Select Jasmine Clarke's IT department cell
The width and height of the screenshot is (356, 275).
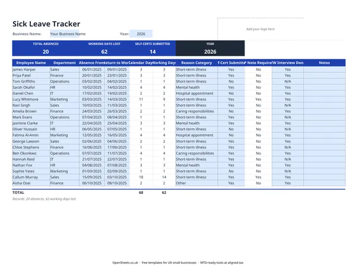(65, 123)
